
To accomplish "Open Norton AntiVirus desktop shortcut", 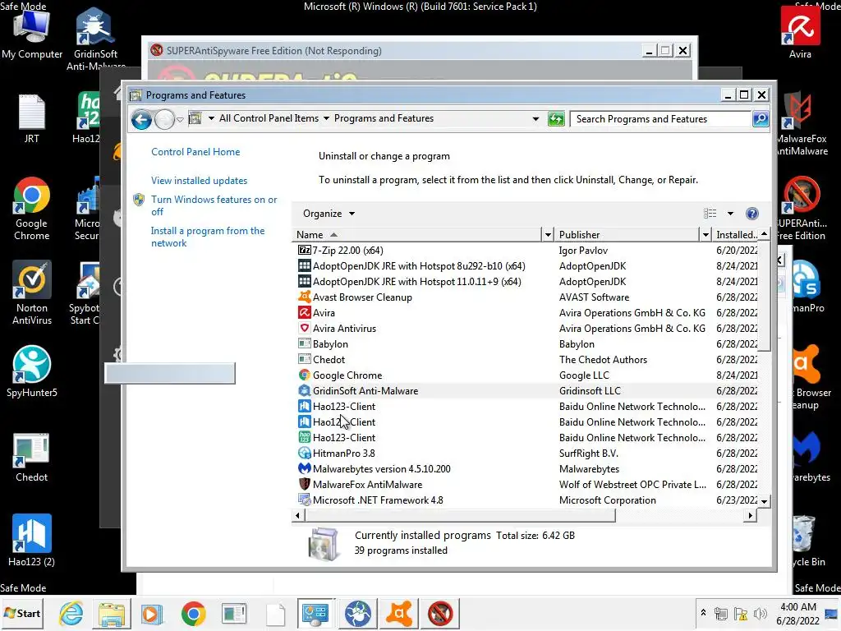I will pyautogui.click(x=32, y=293).
